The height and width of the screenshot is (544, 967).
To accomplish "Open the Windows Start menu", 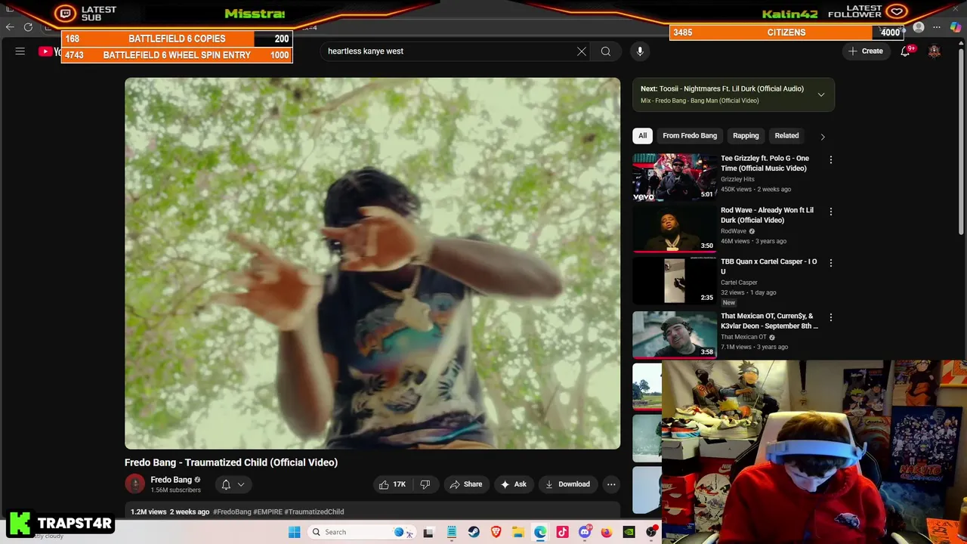I will (x=294, y=532).
